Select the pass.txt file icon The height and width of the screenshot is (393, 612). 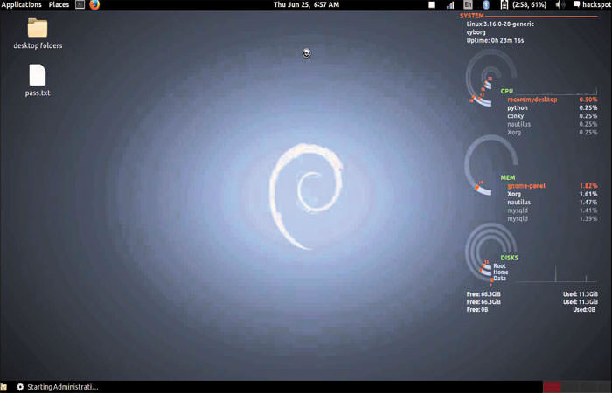(38, 75)
